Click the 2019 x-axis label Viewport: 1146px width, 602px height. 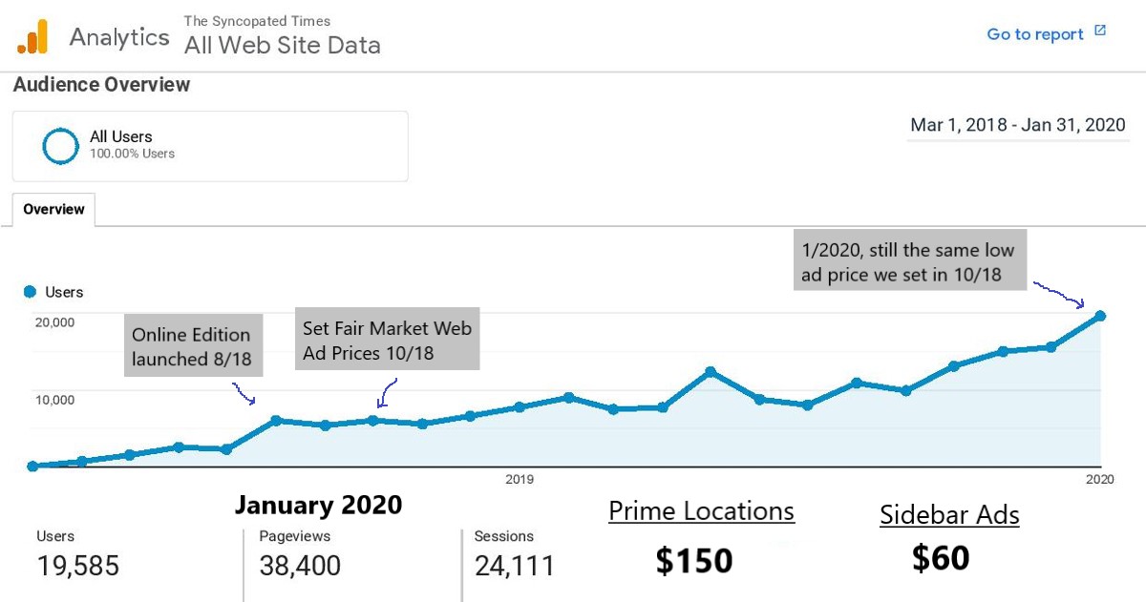coord(519,479)
